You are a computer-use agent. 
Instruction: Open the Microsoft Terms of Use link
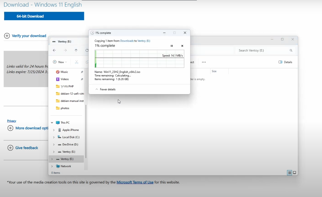pyautogui.click(x=135, y=182)
